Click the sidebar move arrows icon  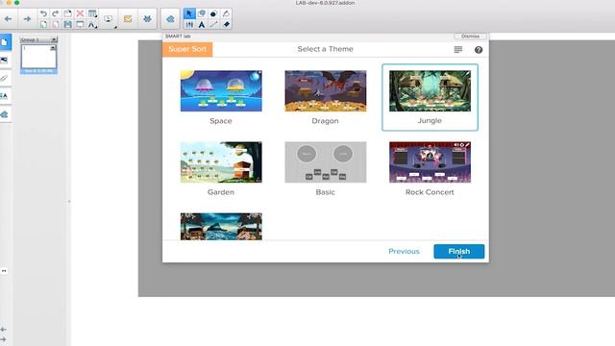point(4,271)
